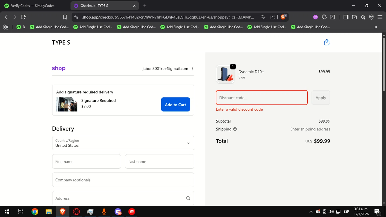Screen dimensions: 386x217
Task: Open the bookmarks grid icon at bar start
Action: pos(6,27)
